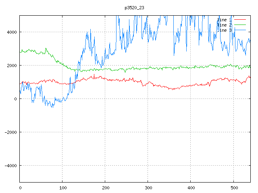258x193 pixels.
Task: Click the blue line's lowest dip below zero
Action: [x=52, y=107]
